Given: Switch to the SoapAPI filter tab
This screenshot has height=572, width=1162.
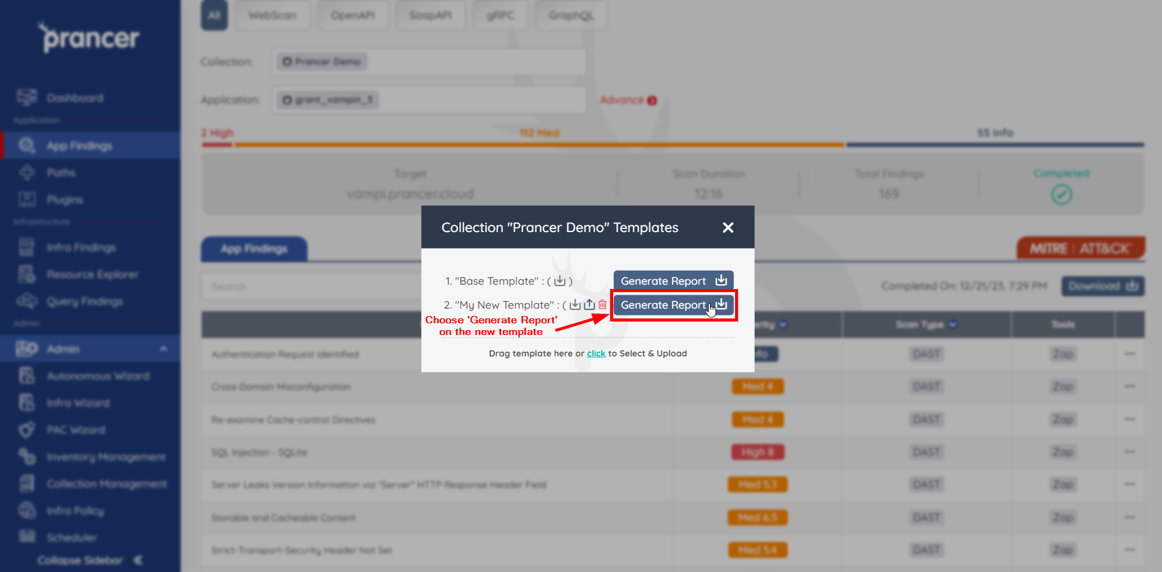Looking at the screenshot, I should (x=431, y=15).
